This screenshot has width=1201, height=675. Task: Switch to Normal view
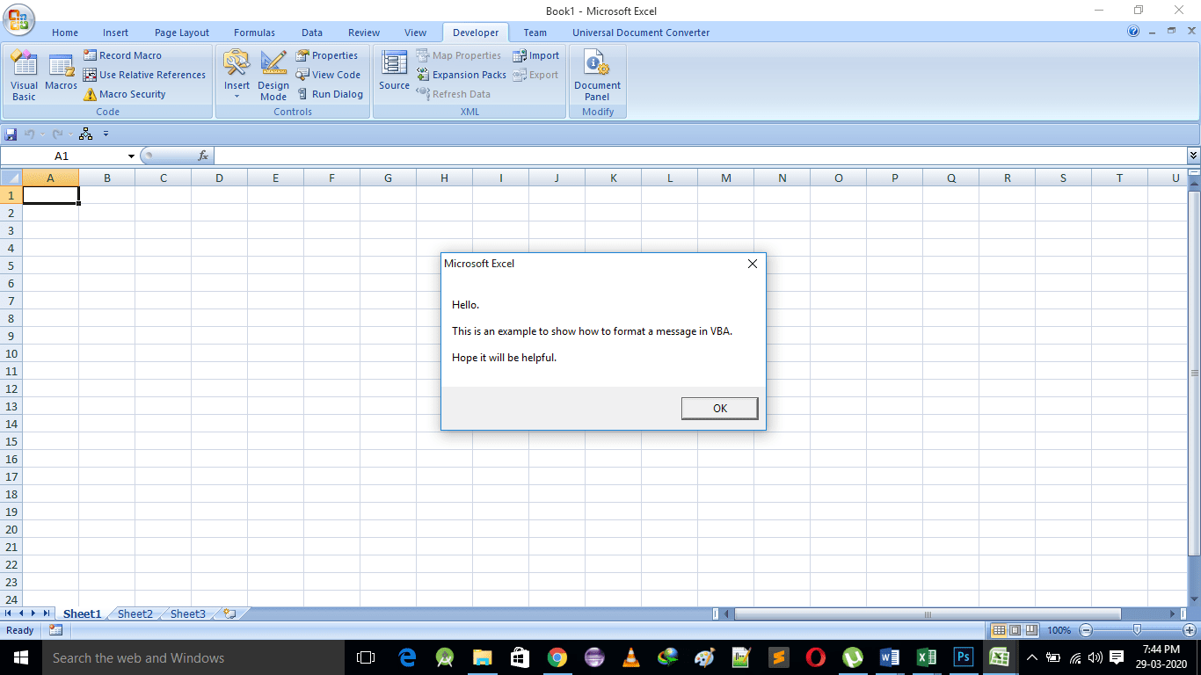pyautogui.click(x=999, y=630)
